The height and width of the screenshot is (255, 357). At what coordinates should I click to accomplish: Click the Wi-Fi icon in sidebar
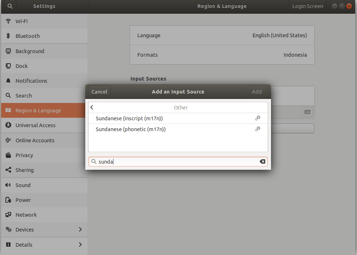tap(8, 21)
